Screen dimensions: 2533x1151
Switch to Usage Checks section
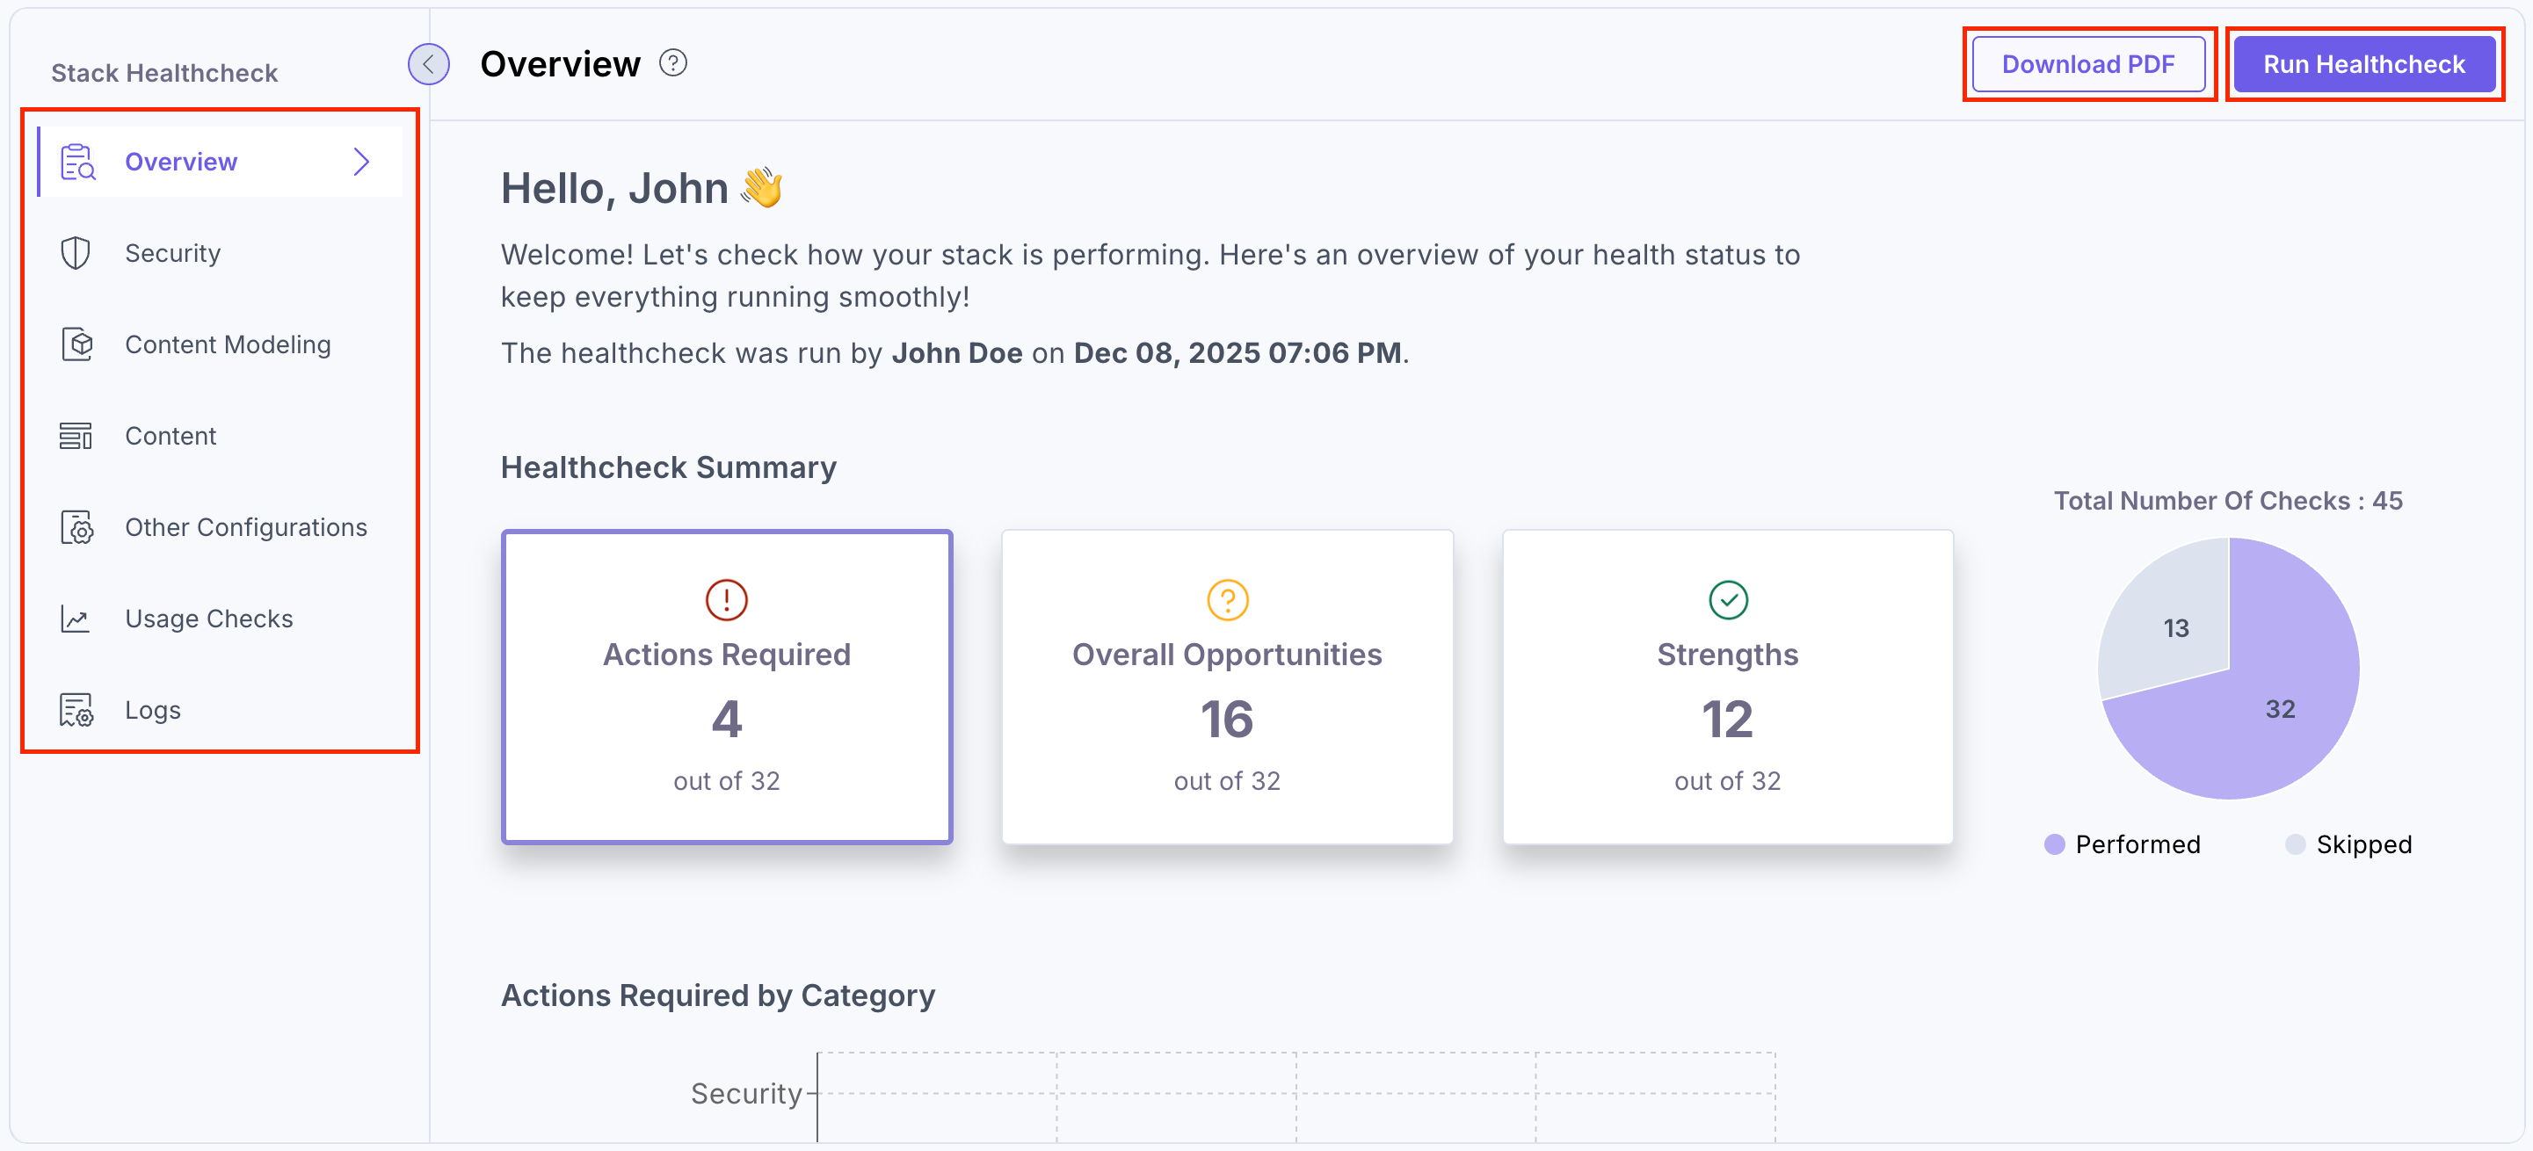(208, 619)
